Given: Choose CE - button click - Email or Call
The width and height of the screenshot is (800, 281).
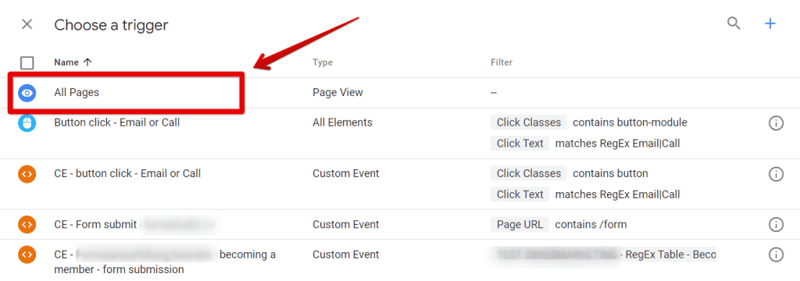Looking at the screenshot, I should point(127,173).
